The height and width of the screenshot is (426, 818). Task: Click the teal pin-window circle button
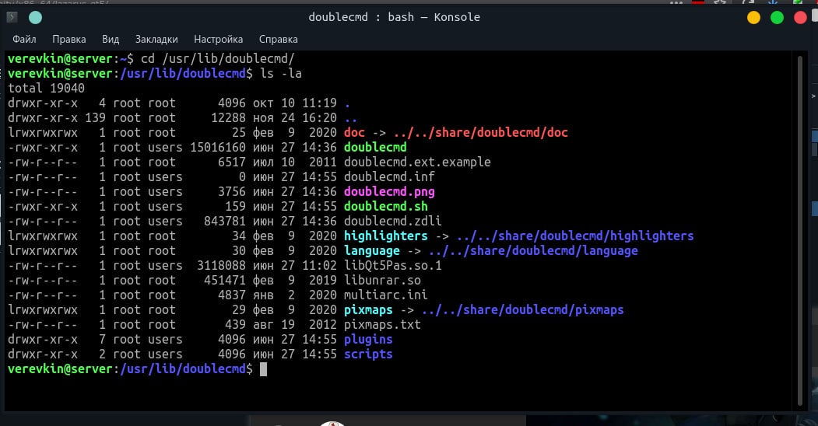(36, 18)
